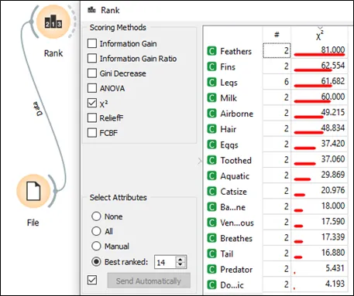Select the Catsize attribute row
The height and width of the screenshot is (296, 354).
[x=276, y=192]
